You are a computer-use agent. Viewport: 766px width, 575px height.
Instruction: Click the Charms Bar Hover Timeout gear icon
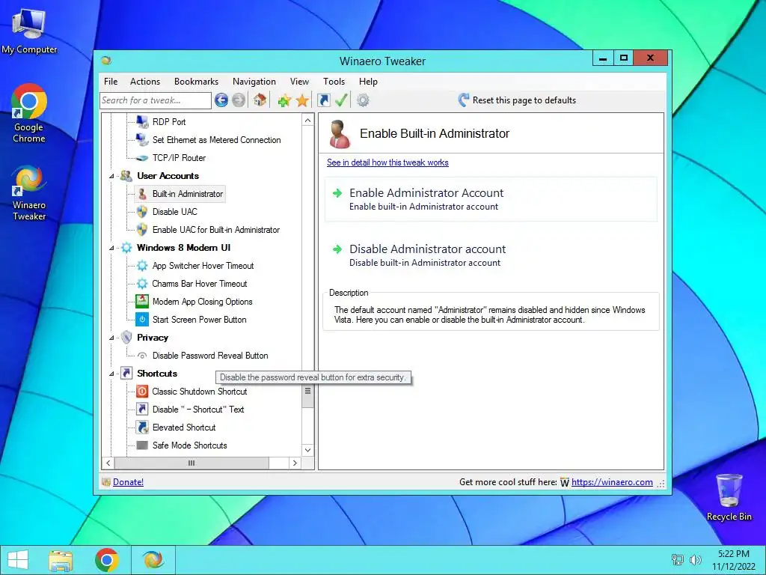[x=142, y=284]
